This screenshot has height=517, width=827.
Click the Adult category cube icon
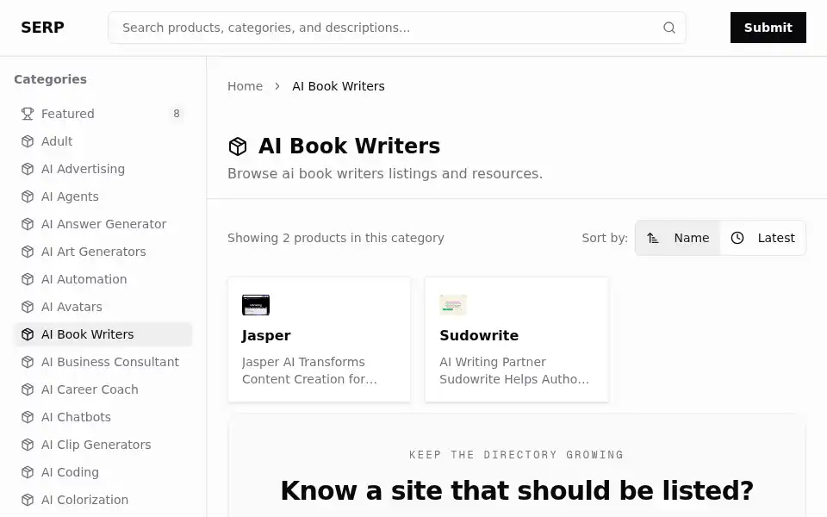point(28,141)
